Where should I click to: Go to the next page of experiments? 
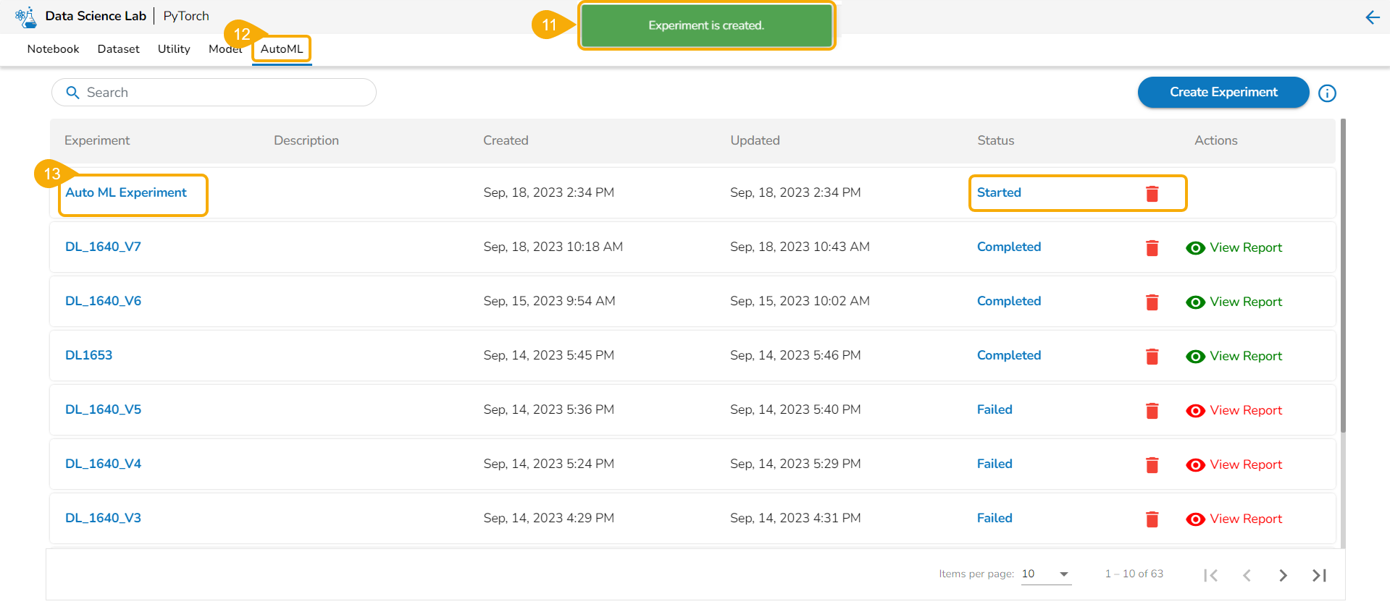(1283, 575)
